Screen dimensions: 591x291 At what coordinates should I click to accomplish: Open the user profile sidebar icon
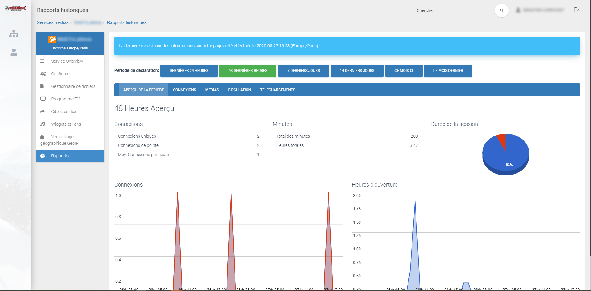click(14, 52)
